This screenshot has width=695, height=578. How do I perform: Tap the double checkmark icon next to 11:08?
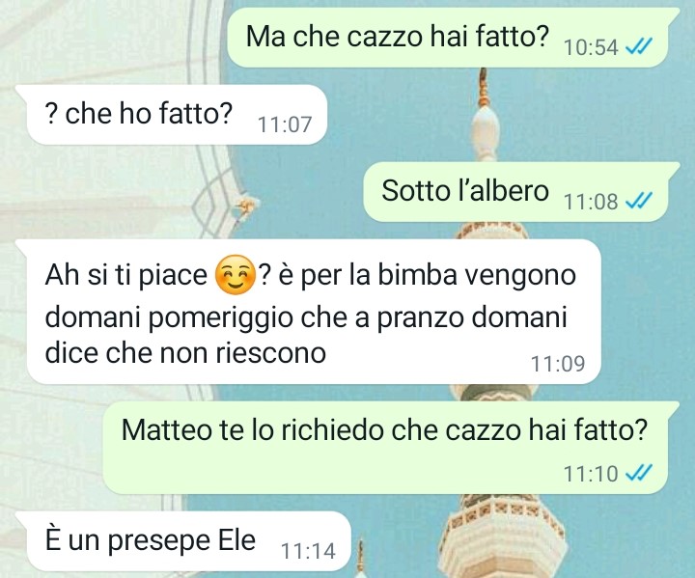pyautogui.click(x=639, y=202)
